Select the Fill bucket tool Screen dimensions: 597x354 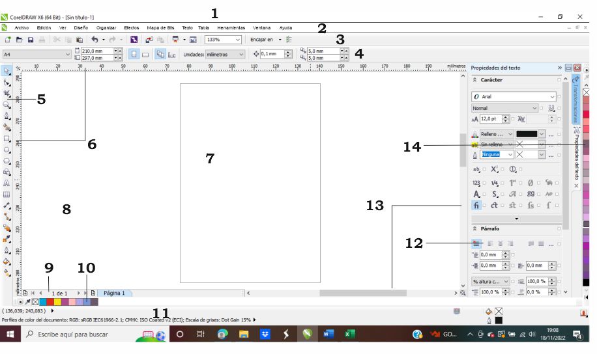coord(7,262)
